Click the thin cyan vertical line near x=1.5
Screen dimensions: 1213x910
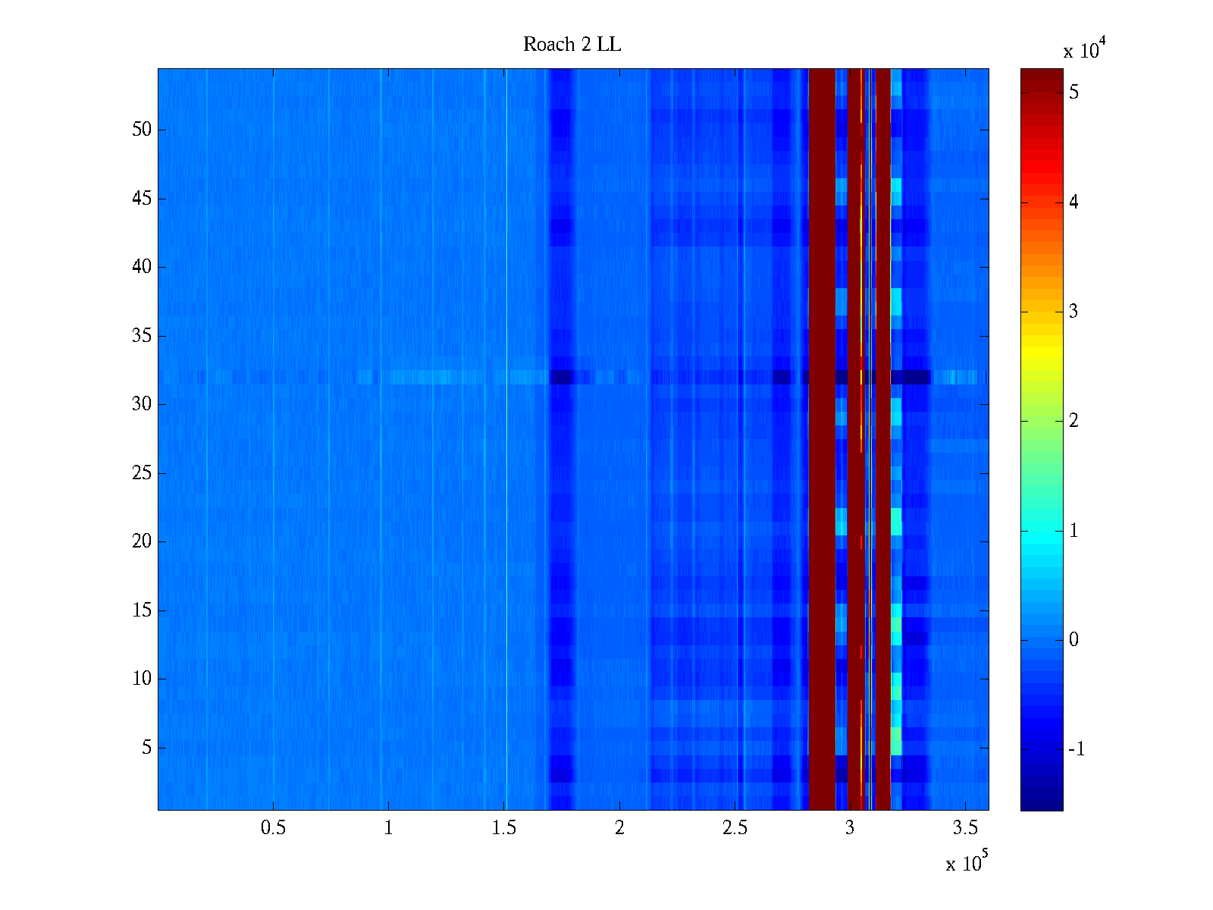click(x=506, y=440)
